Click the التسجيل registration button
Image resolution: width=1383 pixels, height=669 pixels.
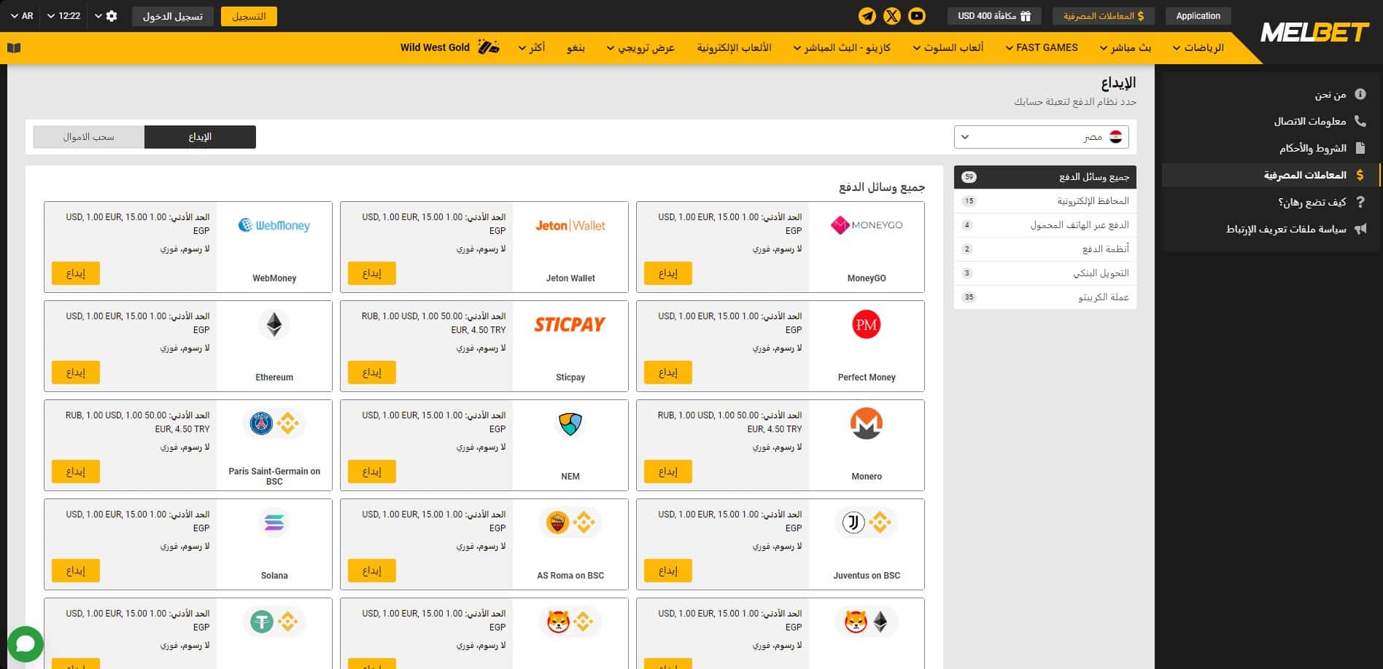(x=249, y=16)
